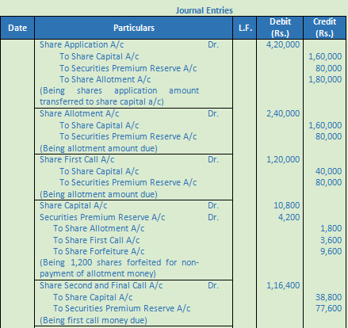Click the 40,000 credit amount

(x=328, y=171)
